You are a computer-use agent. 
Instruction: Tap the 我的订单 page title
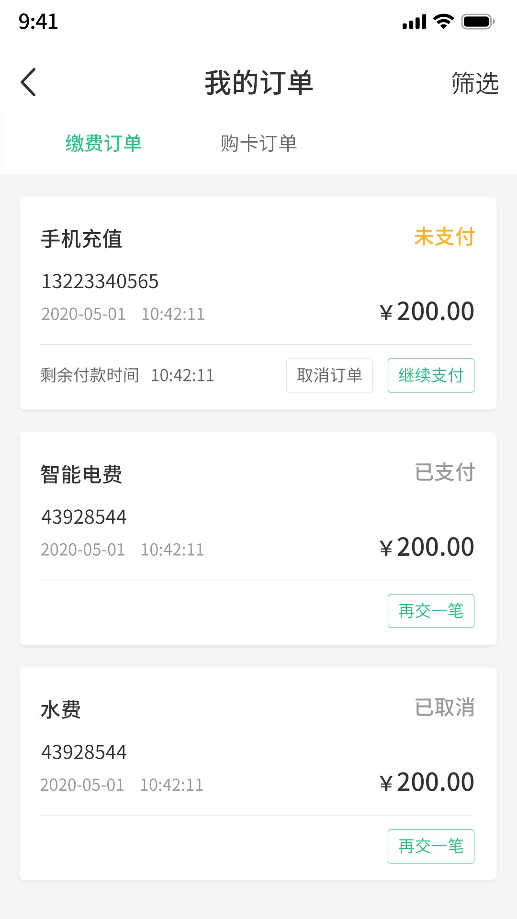coord(258,83)
